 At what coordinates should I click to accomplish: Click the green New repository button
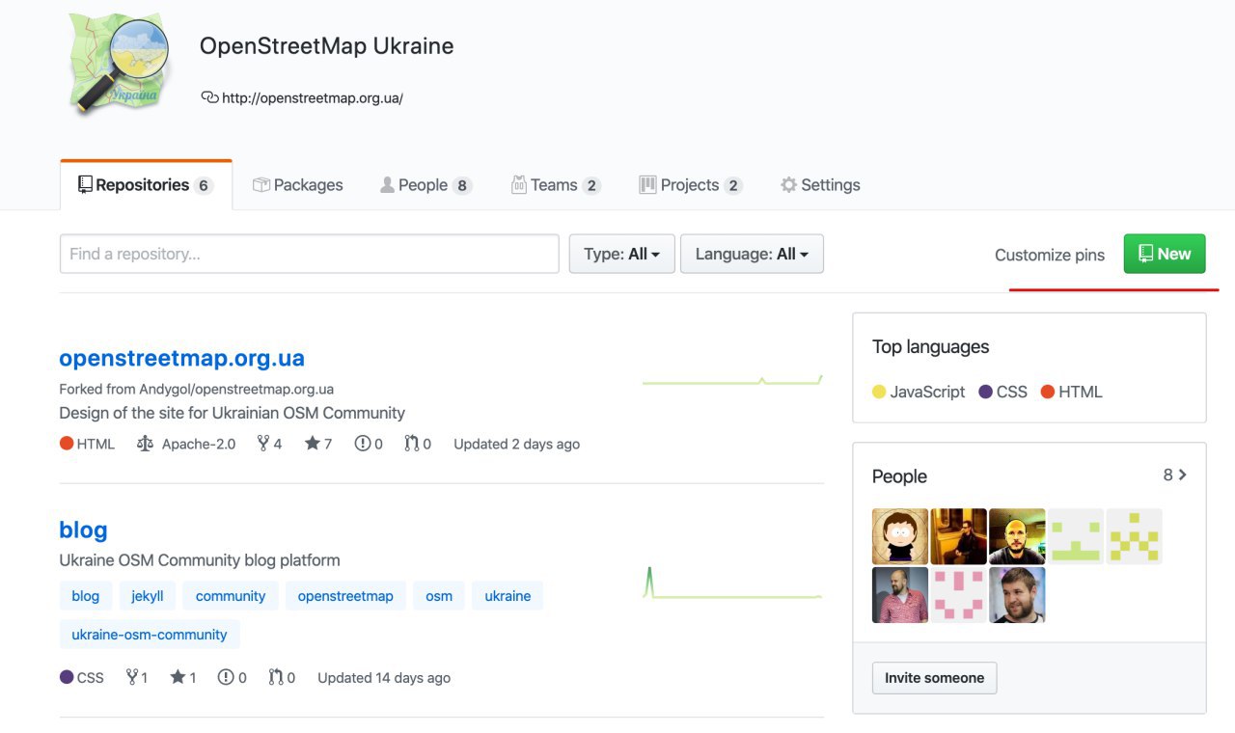click(1165, 254)
